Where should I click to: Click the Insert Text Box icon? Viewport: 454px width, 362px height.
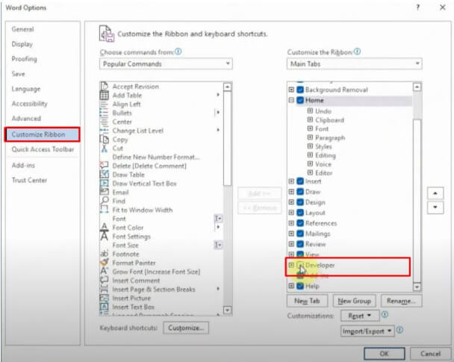(x=105, y=307)
